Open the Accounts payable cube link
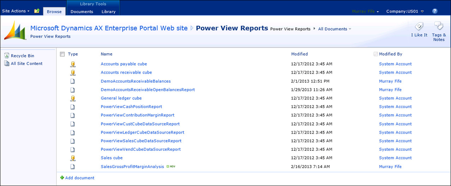This screenshot has height=186, width=451. tap(124, 64)
